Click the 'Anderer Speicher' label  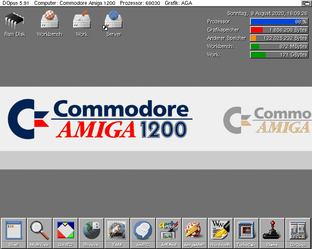tap(226, 38)
